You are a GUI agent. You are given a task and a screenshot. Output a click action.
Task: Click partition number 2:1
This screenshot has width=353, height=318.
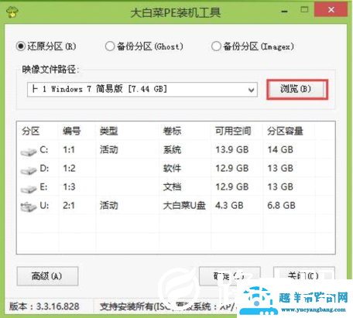69,205
